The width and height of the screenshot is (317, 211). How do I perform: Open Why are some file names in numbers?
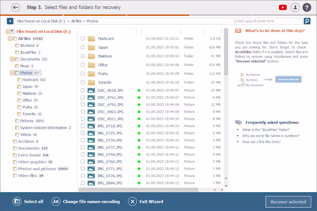coord(271,136)
